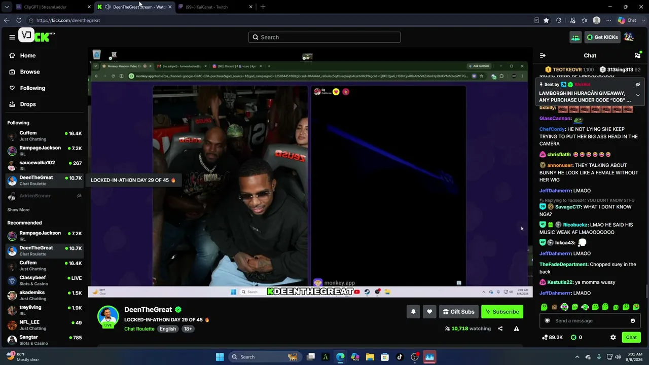Open the Copilot Chat button in the browser
The height and width of the screenshot is (365, 649).
click(627, 20)
